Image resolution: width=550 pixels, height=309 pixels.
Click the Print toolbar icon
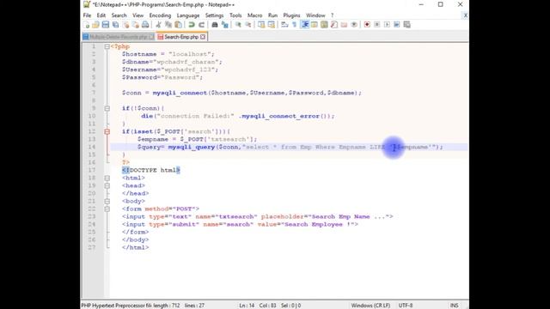(x=145, y=25)
